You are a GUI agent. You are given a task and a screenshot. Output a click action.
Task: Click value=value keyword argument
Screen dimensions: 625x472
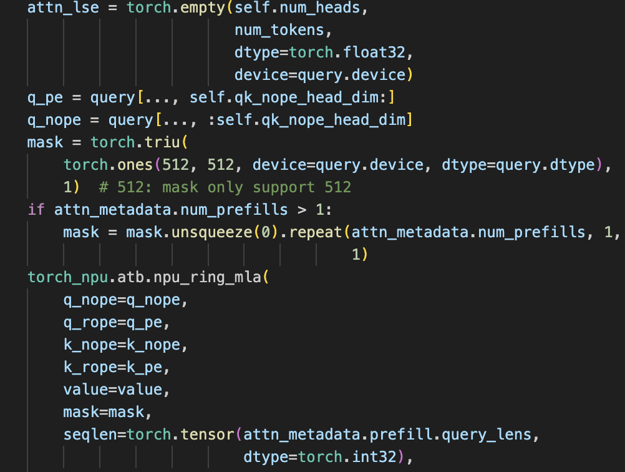[x=113, y=390]
